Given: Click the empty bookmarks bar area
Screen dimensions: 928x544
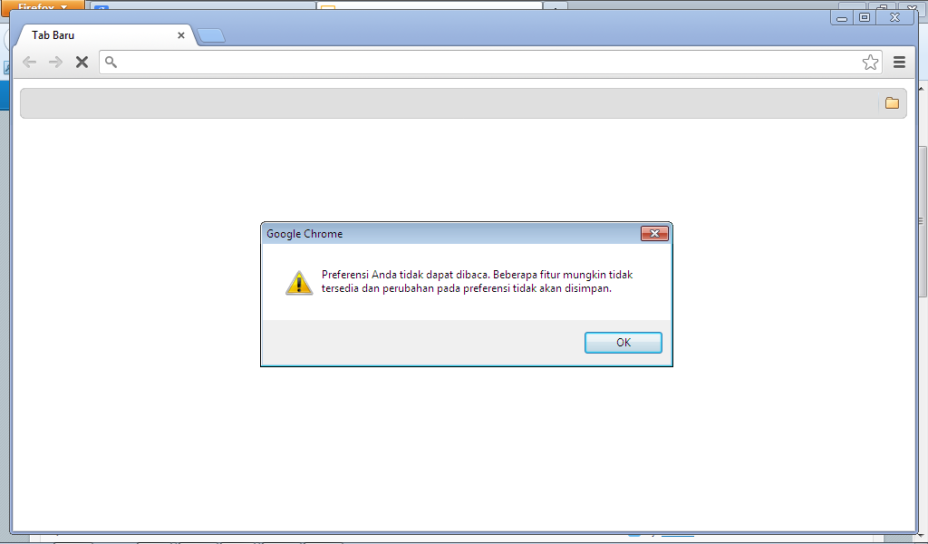Looking at the screenshot, I should click(x=449, y=103).
